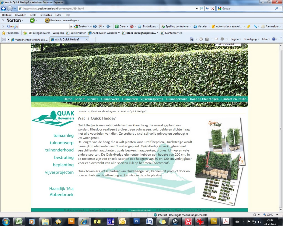Open Contact en Route page link

point(234,99)
